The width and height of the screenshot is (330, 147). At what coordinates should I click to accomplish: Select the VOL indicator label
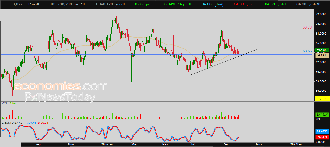5,103
